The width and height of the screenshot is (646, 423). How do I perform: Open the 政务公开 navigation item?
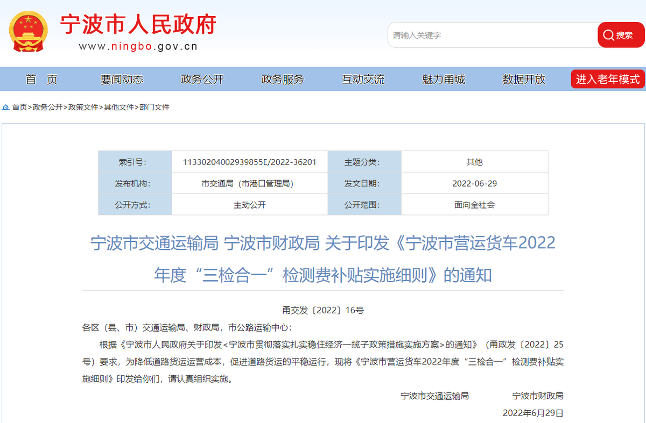coord(202,80)
